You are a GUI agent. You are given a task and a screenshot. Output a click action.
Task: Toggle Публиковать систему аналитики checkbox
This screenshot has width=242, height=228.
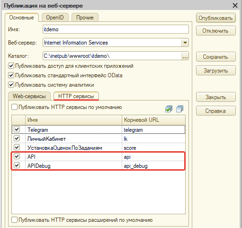click(x=11, y=85)
